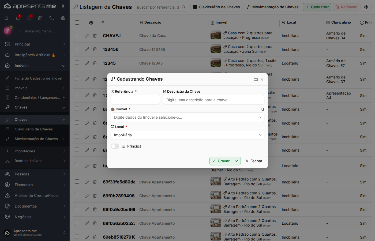
Task: Open the Imóvel selection dropdown
Action: coord(187,117)
